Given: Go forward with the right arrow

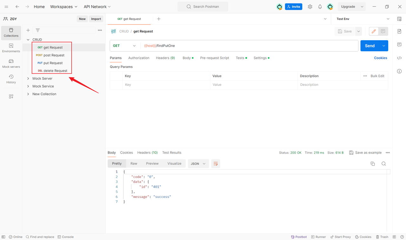Looking at the screenshot, I should [x=27, y=7].
